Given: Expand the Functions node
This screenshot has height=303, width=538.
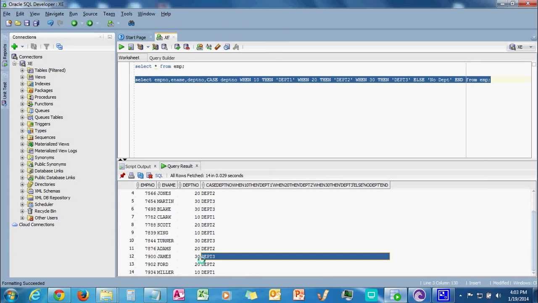Looking at the screenshot, I should coord(22,104).
